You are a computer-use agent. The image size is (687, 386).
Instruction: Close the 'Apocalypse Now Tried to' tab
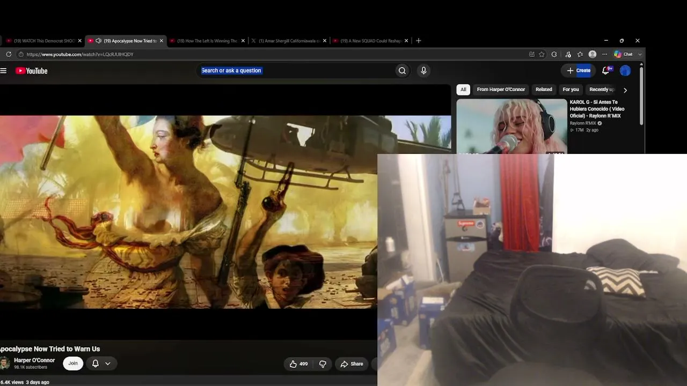[162, 41]
